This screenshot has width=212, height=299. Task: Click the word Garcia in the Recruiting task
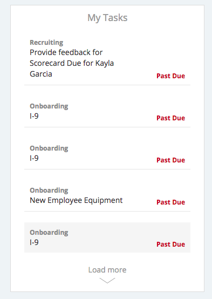(41, 74)
